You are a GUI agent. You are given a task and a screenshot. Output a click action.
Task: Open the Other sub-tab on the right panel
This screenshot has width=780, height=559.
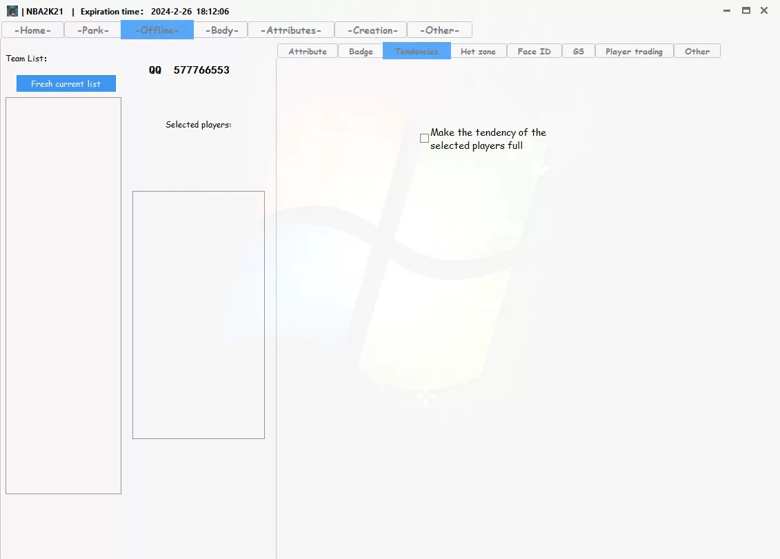point(697,51)
